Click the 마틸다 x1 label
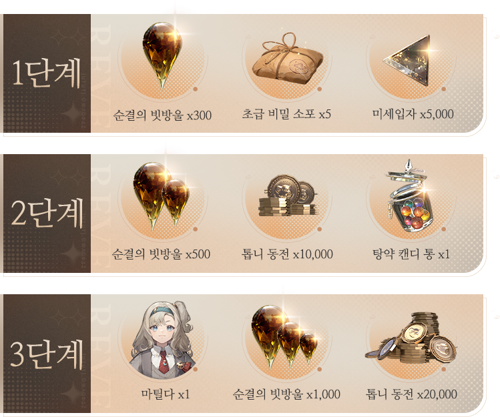The image size is (500, 417). tap(166, 395)
